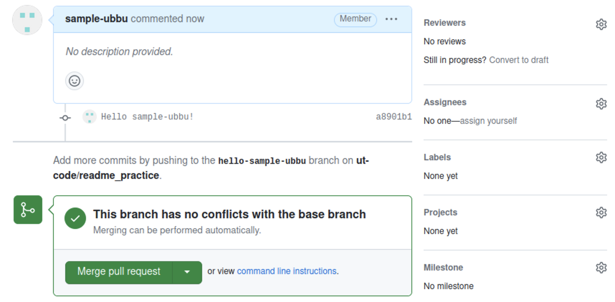Convert pull request to draft
Viewport: 615px width, 302px height.
pyautogui.click(x=519, y=60)
